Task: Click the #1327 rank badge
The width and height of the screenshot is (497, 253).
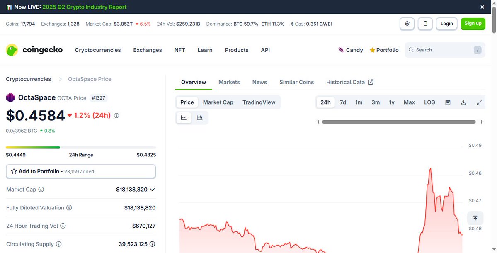Action: pyautogui.click(x=98, y=98)
